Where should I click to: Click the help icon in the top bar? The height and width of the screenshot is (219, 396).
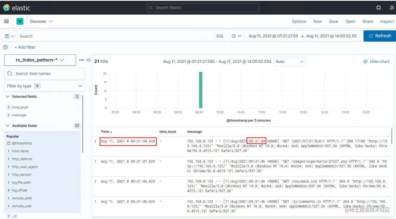378,8
